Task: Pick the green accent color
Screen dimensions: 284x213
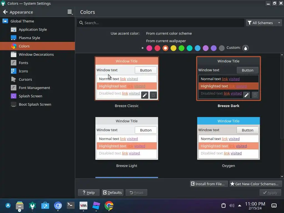Action: point(181,48)
